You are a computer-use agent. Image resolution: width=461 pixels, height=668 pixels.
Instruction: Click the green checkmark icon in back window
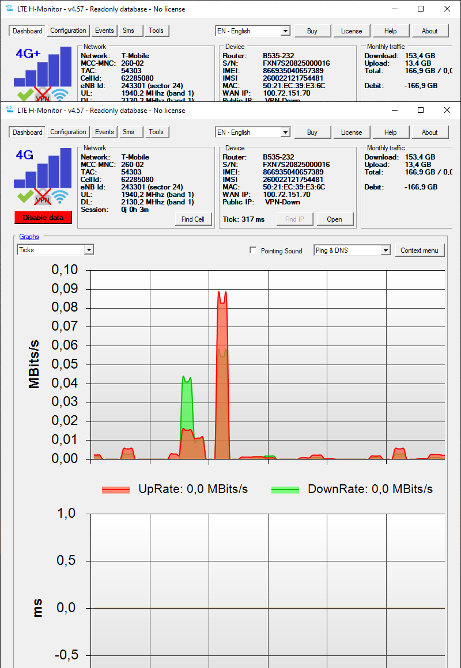[25, 94]
